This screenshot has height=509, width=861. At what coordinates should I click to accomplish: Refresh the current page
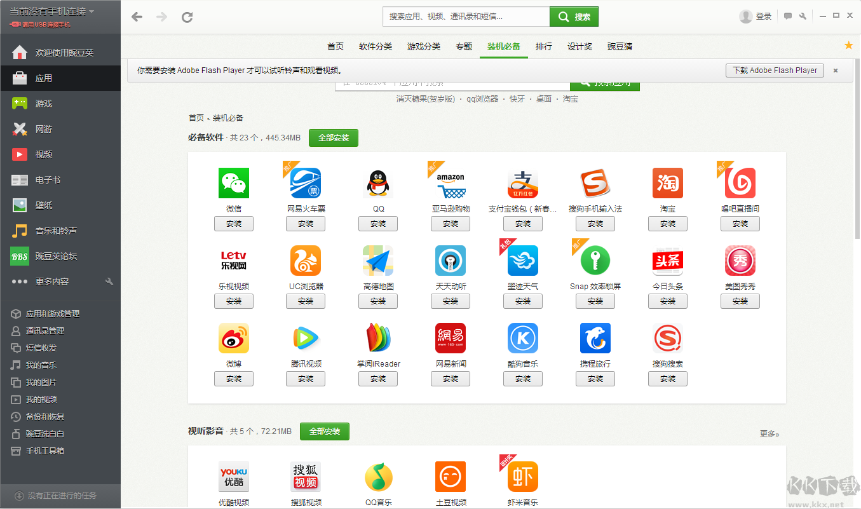[x=187, y=17]
